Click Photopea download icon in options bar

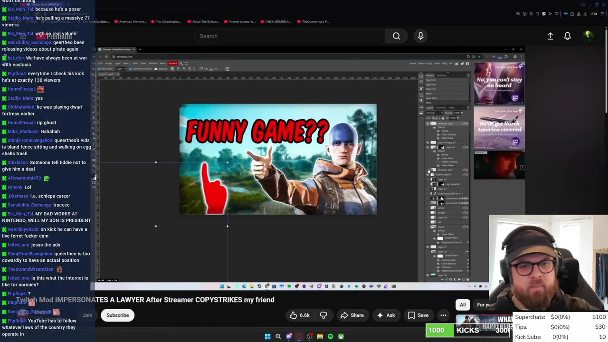click(x=172, y=69)
